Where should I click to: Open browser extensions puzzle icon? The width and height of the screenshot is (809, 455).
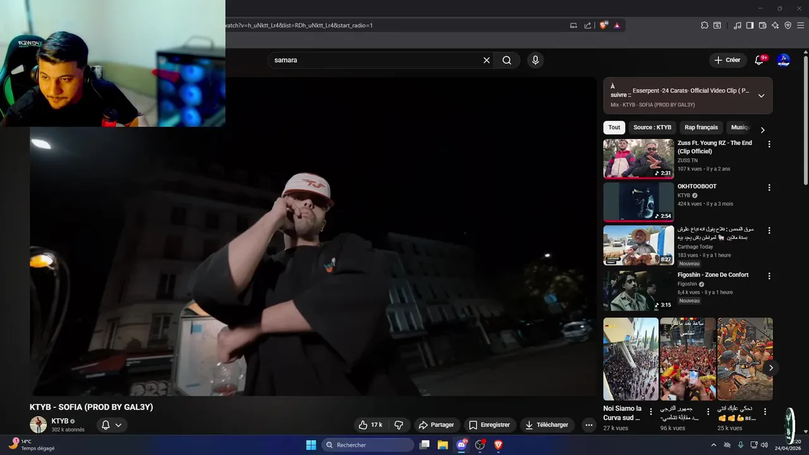pyautogui.click(x=705, y=25)
